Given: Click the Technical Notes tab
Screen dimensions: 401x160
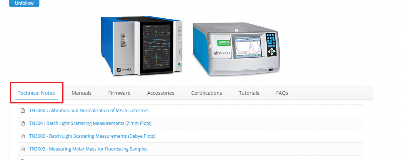Looking at the screenshot, I should point(36,93).
